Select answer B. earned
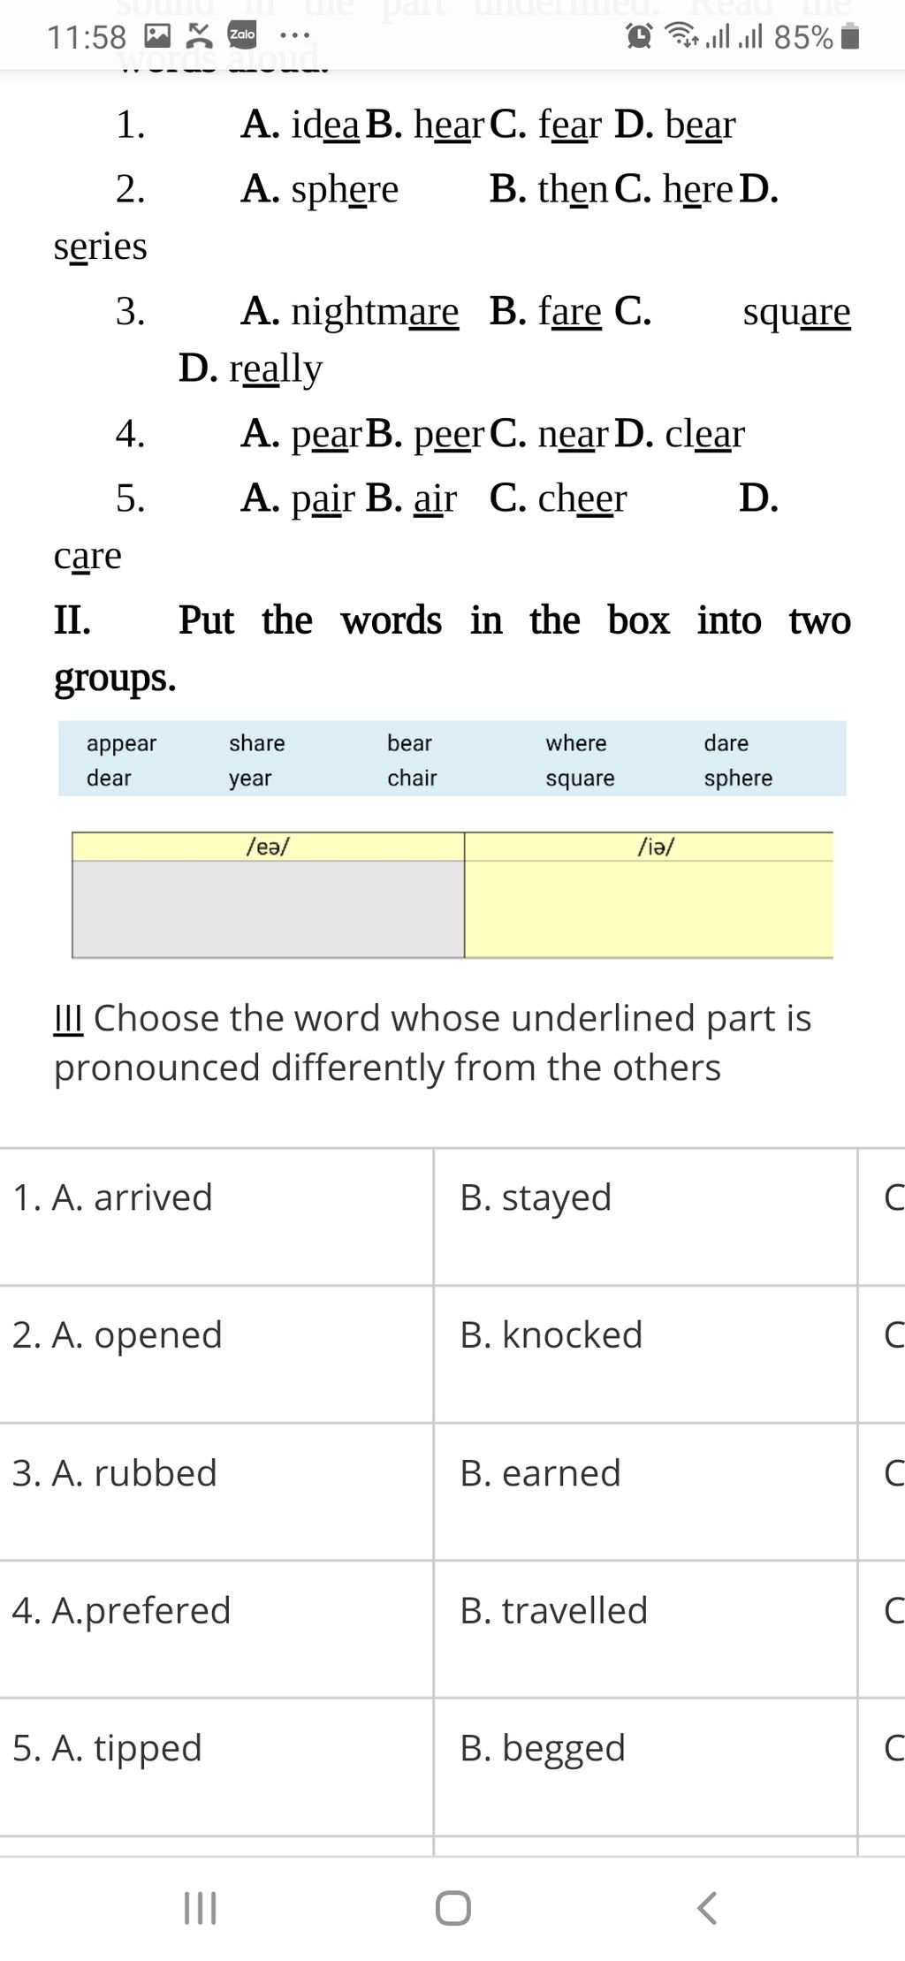The width and height of the screenshot is (905, 1961). coord(540,1472)
